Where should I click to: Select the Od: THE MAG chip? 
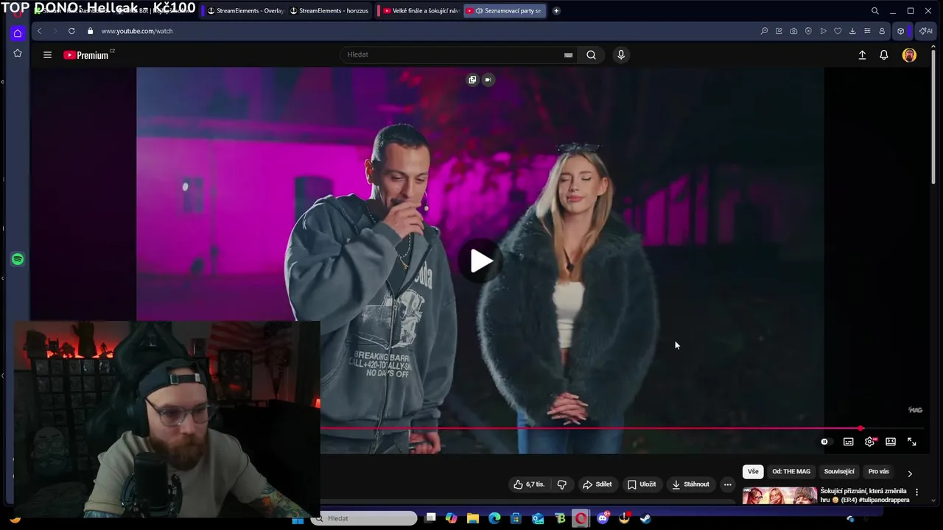[791, 471]
